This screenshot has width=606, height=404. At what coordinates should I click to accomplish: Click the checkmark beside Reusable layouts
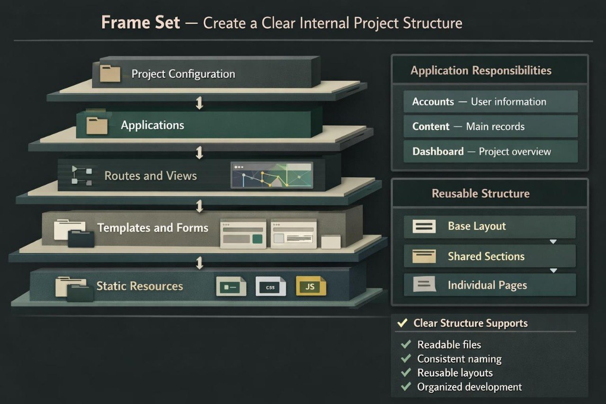click(406, 372)
